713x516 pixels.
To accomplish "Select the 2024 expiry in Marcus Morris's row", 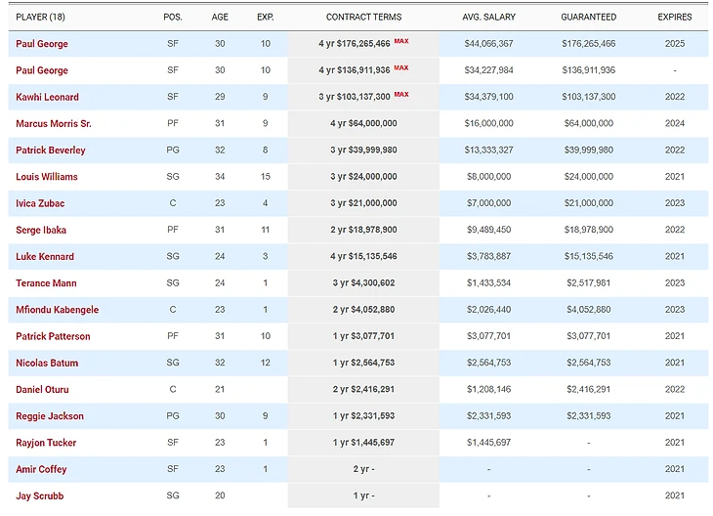I will (x=675, y=123).
